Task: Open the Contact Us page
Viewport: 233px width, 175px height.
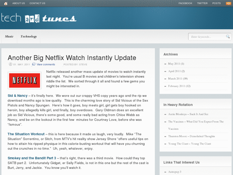Action: pyautogui.click(x=37, y=3)
